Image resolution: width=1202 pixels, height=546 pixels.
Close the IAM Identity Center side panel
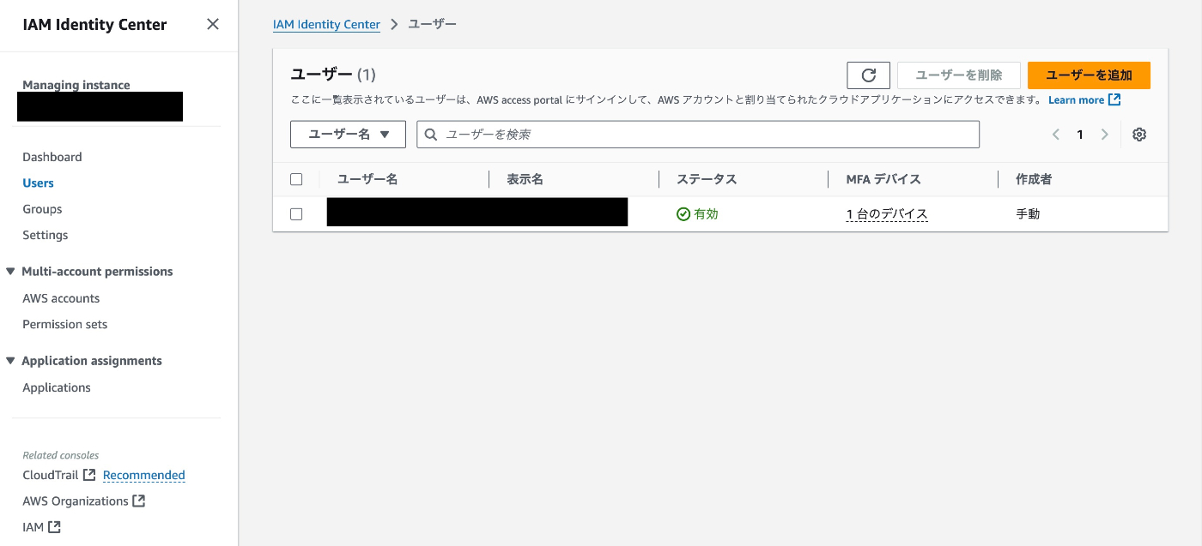[x=213, y=24]
